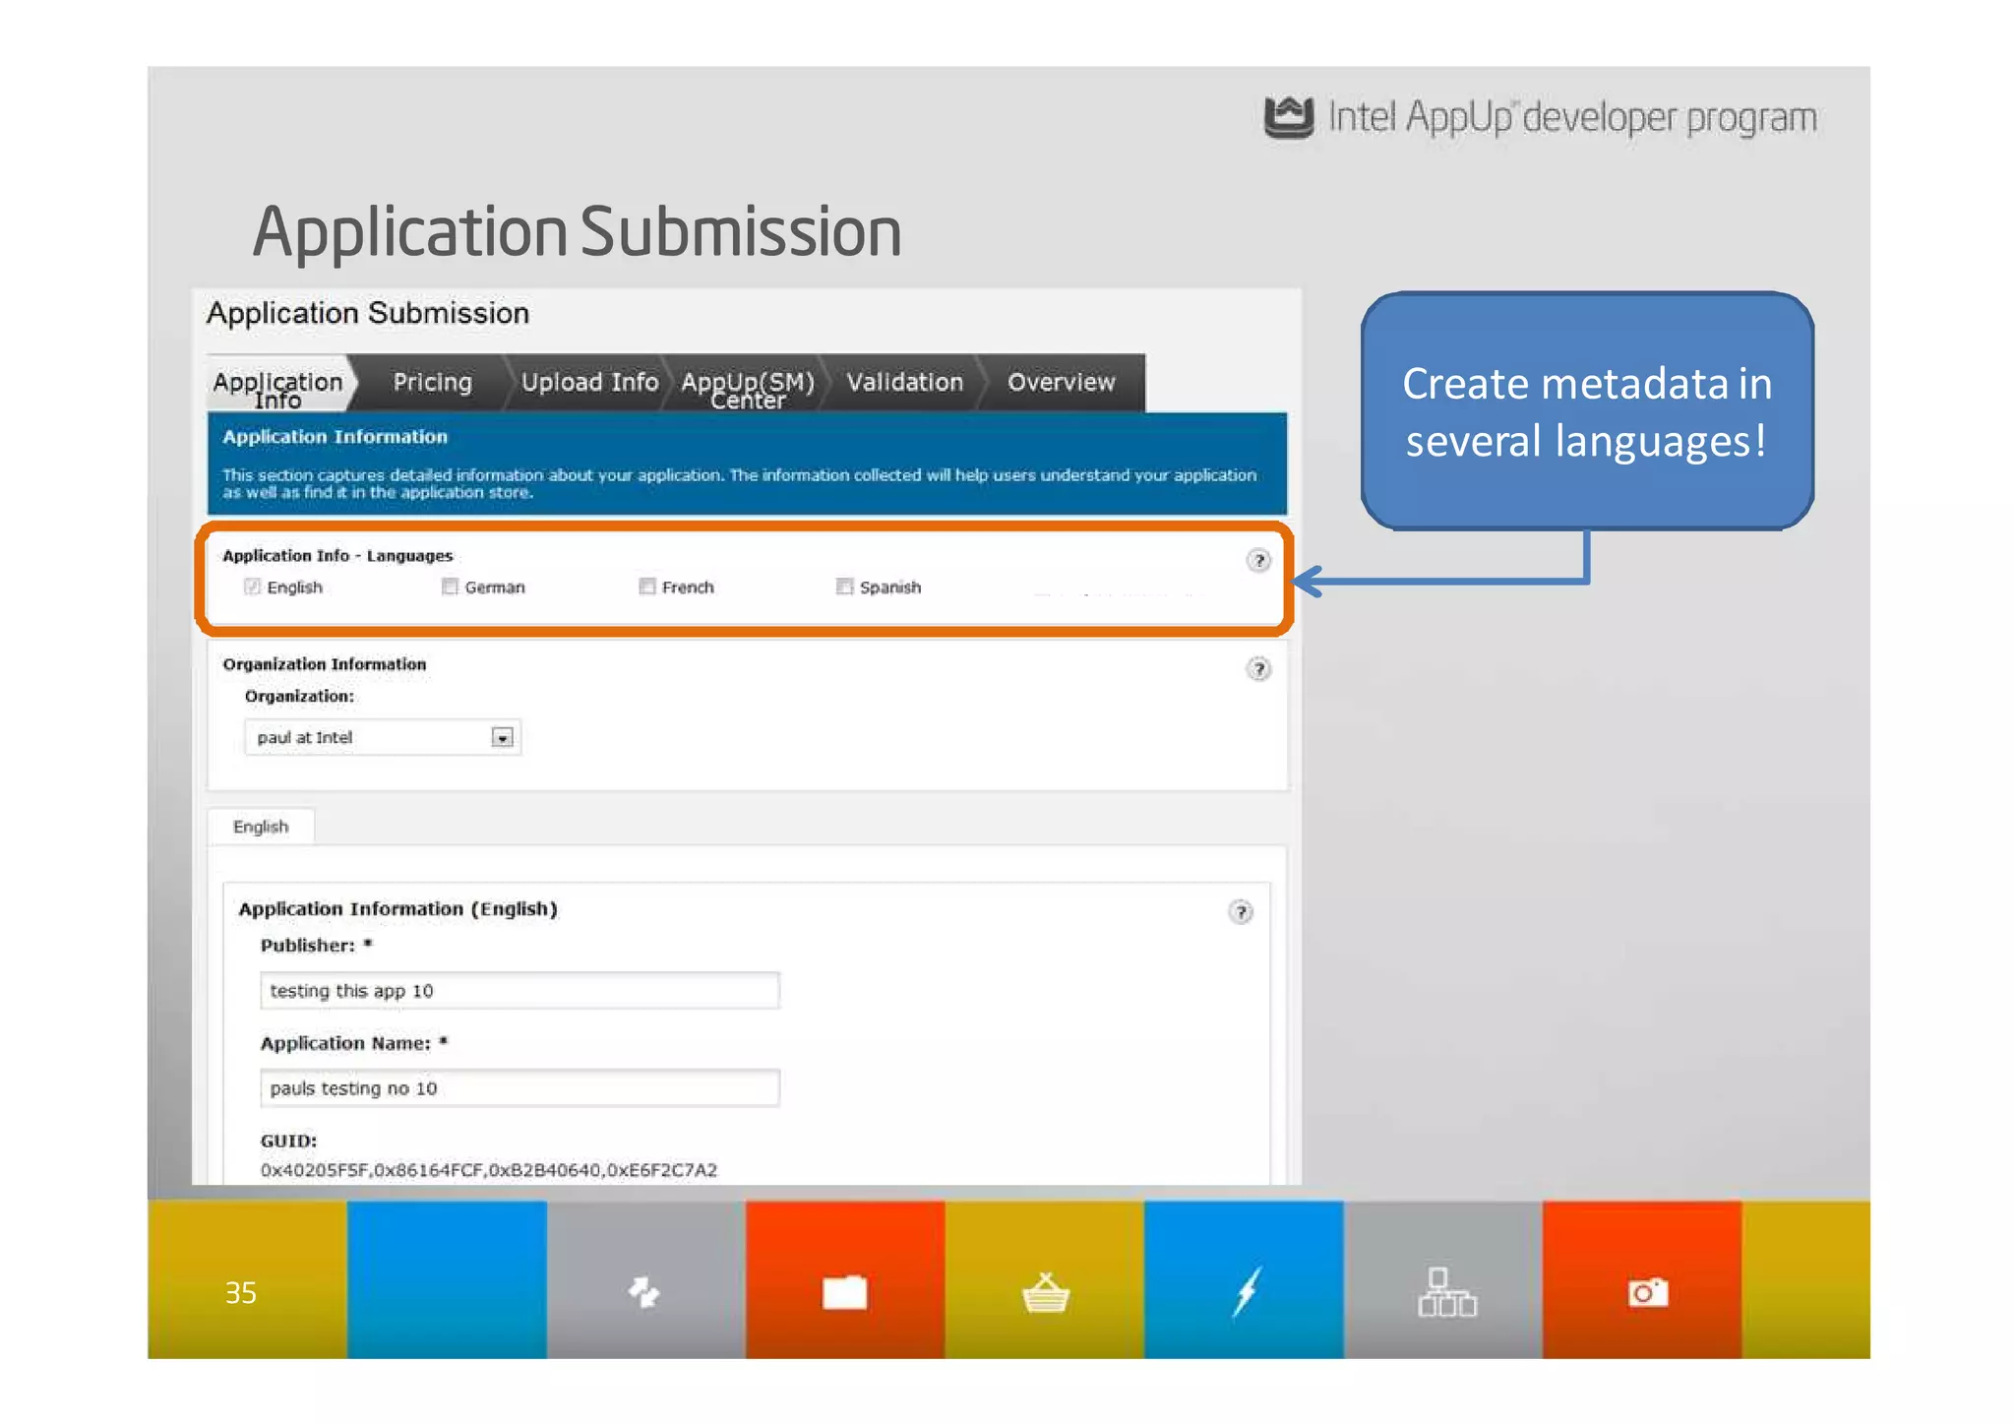
Task: Click the pinwheel icon in footer tile
Action: coord(644,1291)
